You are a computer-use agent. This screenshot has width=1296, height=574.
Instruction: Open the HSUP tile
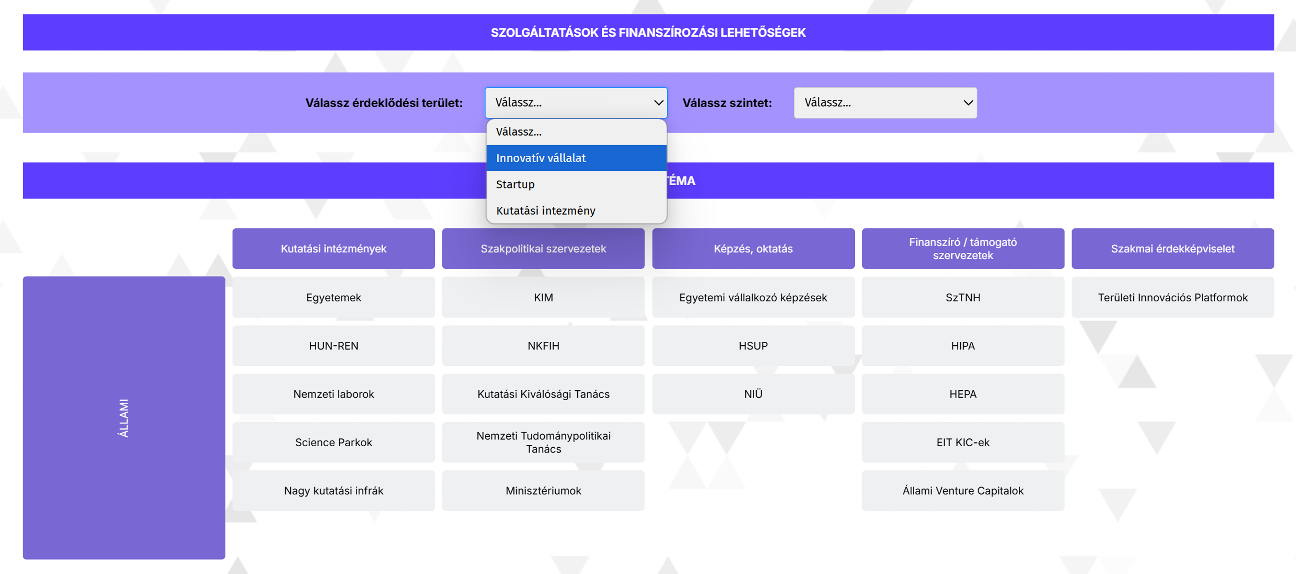pyautogui.click(x=753, y=346)
